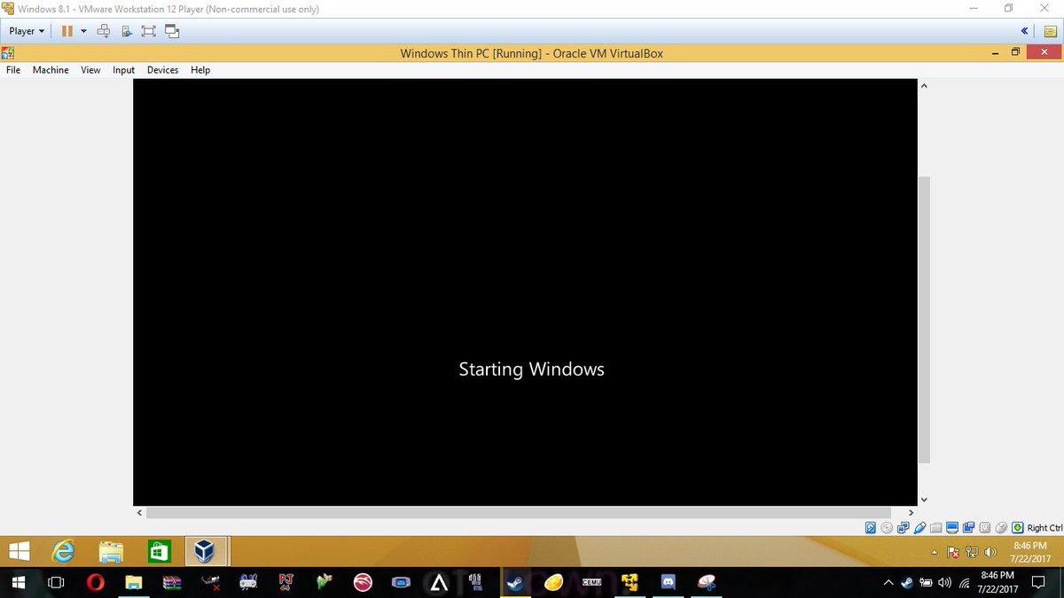Image resolution: width=1064 pixels, height=598 pixels.
Task: Click the horizontal scrollbar left arrow in VirtualBox
Action: [139, 513]
